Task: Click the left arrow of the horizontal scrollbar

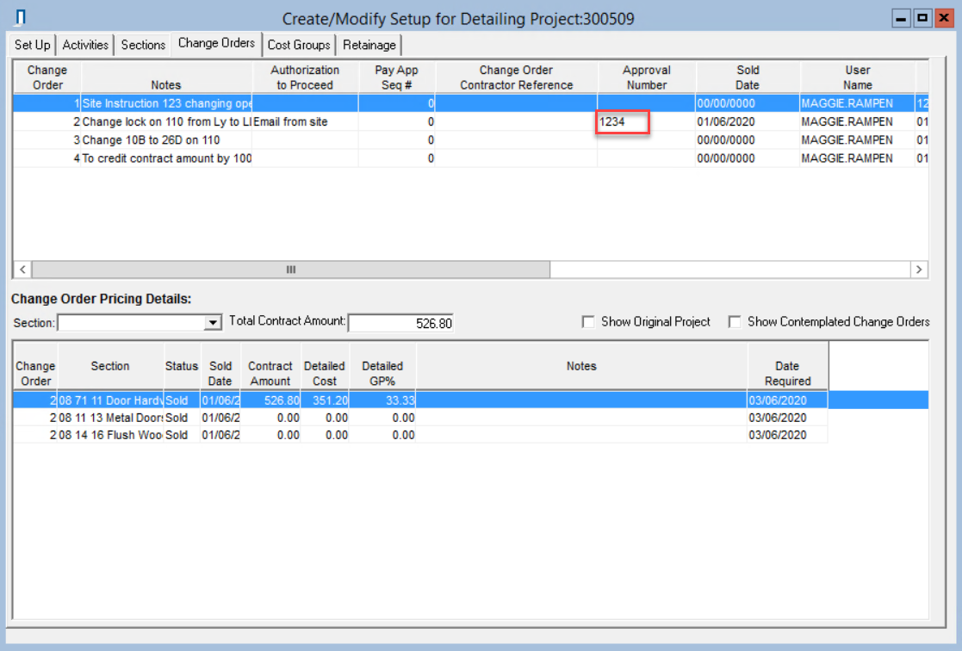Action: click(x=22, y=270)
